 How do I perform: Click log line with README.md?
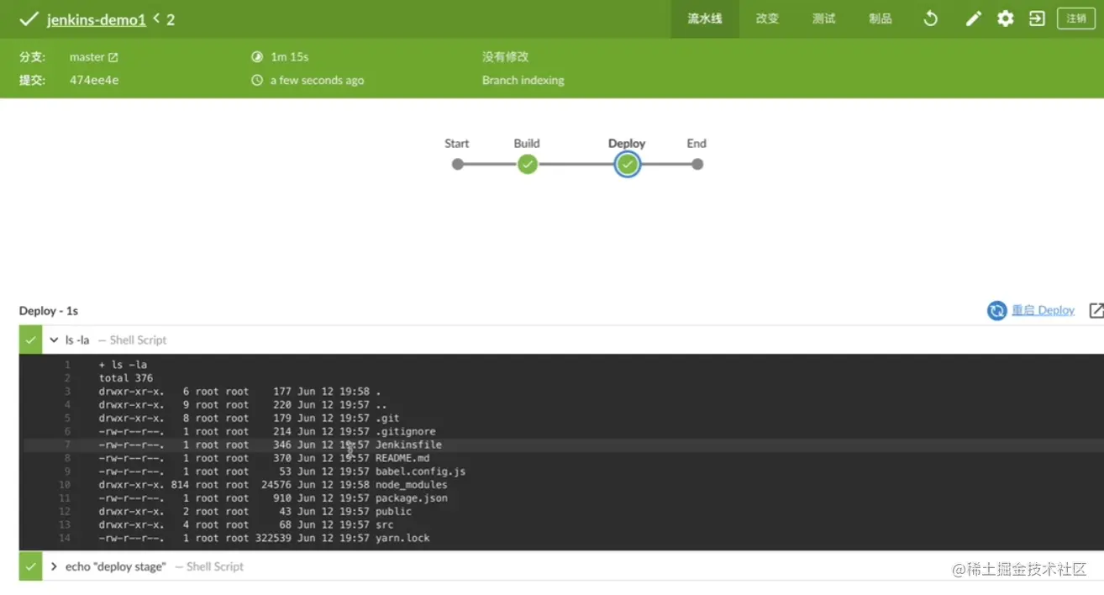pos(563,458)
